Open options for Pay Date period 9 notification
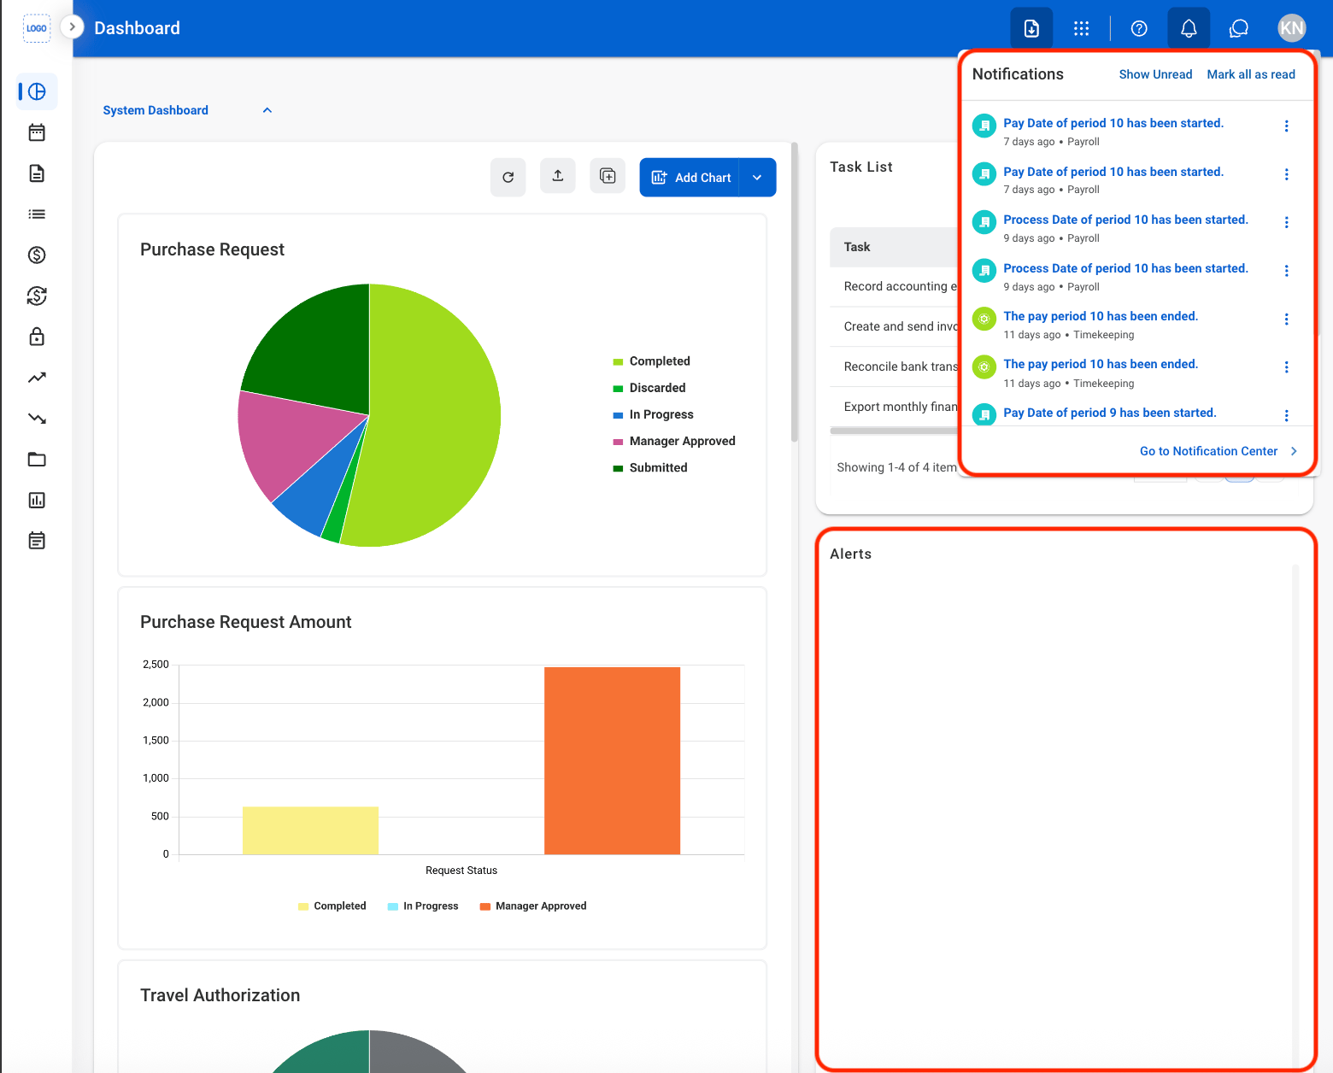 [1286, 415]
